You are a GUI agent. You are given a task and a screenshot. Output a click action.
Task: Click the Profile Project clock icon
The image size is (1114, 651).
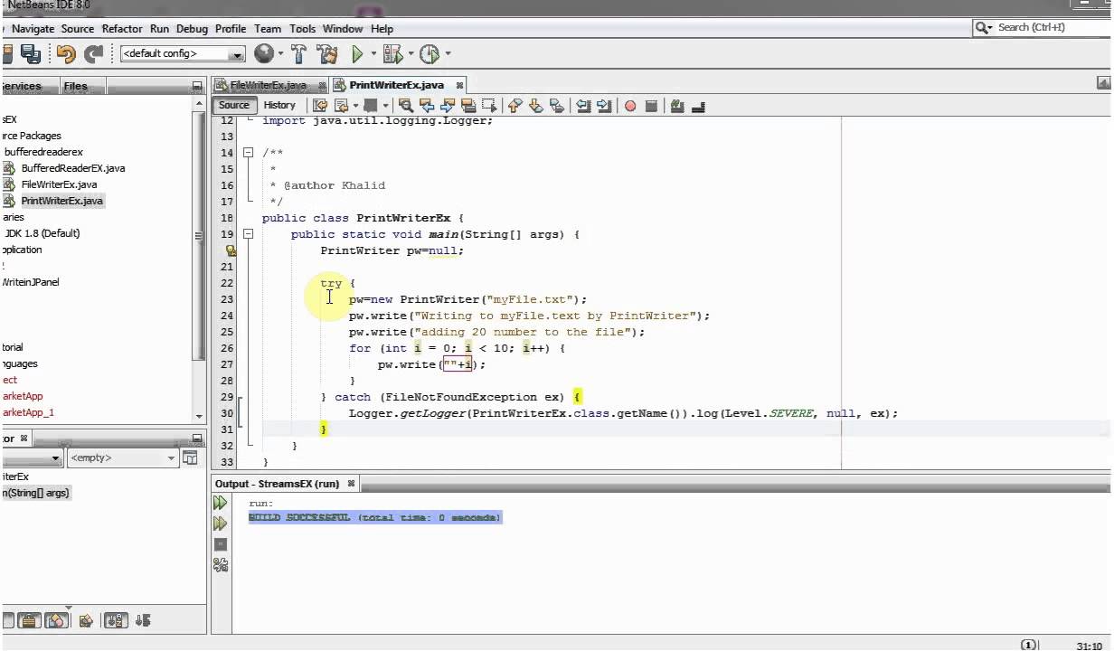[x=430, y=54]
